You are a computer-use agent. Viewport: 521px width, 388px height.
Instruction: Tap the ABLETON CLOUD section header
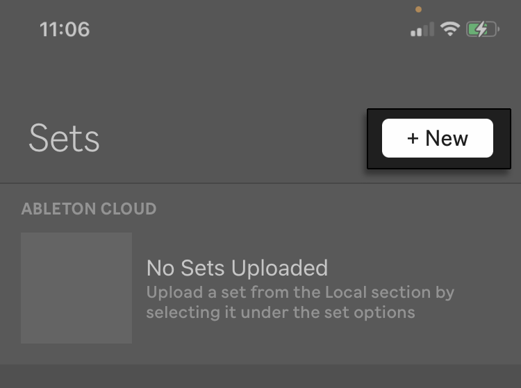[89, 209]
